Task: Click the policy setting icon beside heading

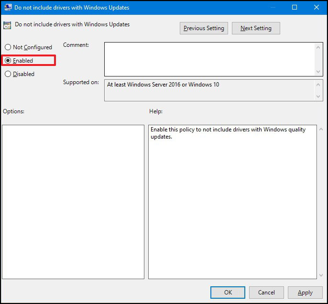Action: point(7,25)
